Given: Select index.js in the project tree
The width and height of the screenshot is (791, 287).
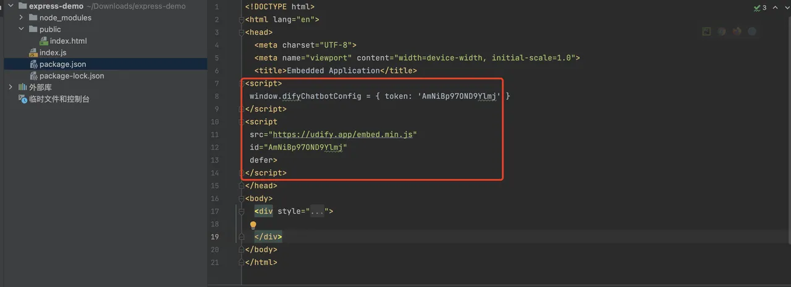Looking at the screenshot, I should (x=53, y=52).
